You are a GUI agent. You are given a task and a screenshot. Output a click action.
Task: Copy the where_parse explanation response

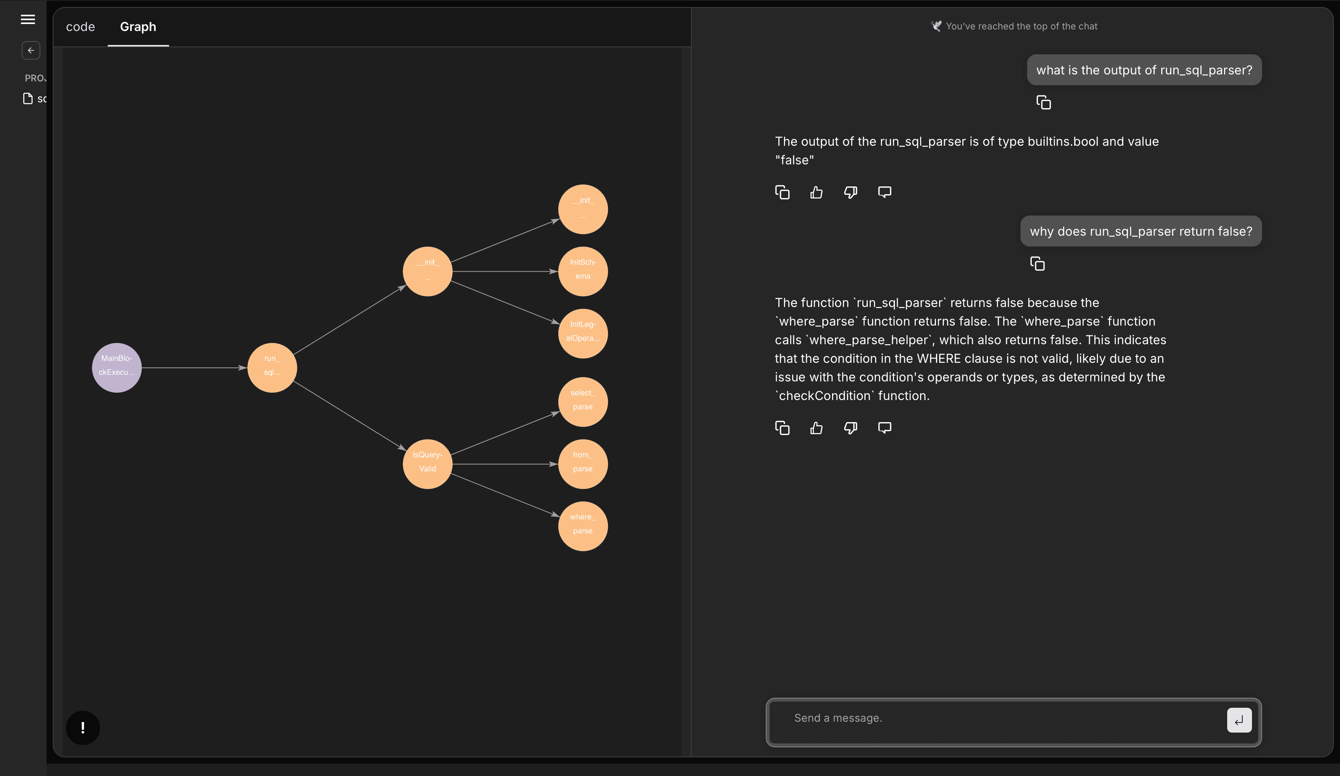[782, 428]
